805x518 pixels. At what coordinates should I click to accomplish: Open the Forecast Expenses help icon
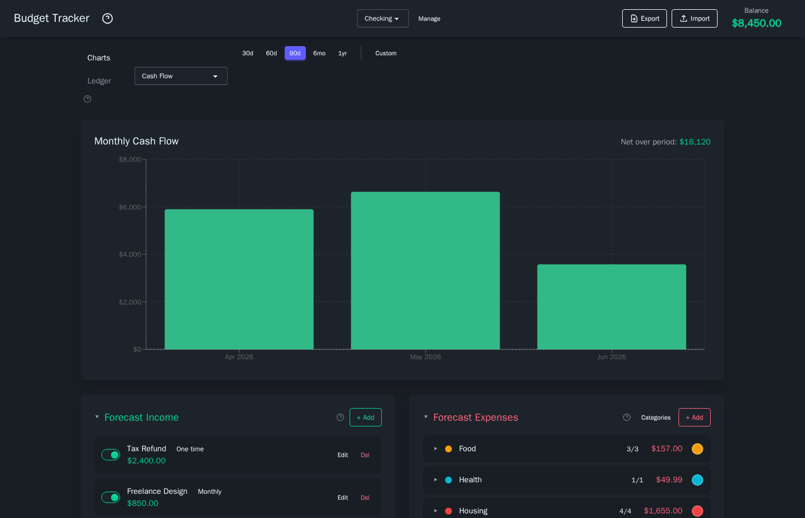627,417
